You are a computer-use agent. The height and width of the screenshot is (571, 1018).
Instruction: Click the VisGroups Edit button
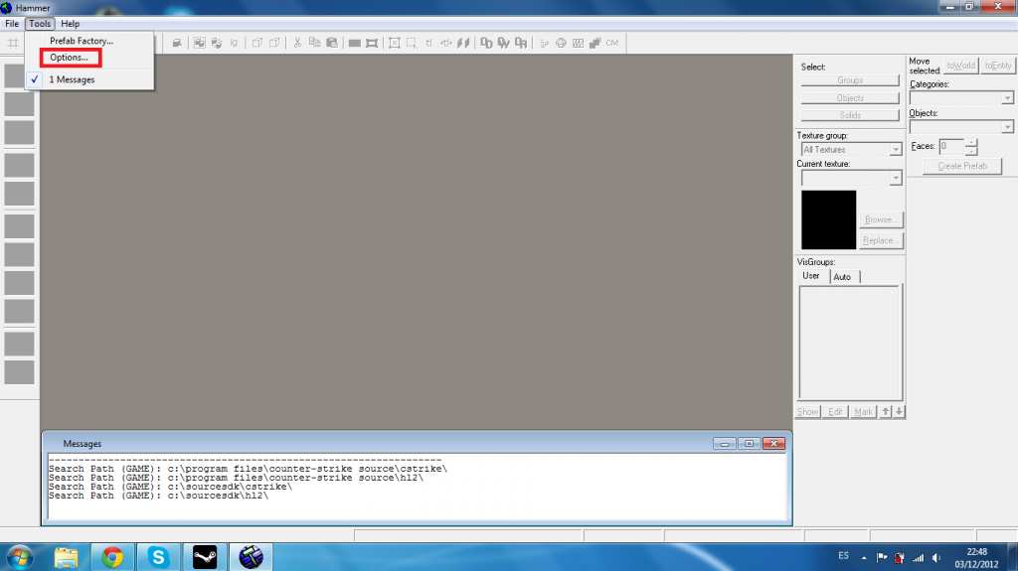[835, 412]
